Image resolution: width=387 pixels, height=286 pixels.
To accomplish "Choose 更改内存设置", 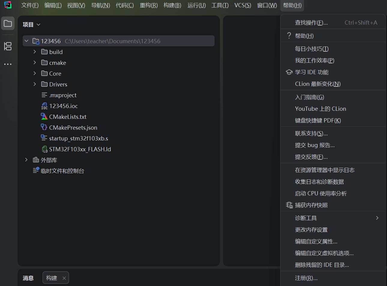I will 333,230.
